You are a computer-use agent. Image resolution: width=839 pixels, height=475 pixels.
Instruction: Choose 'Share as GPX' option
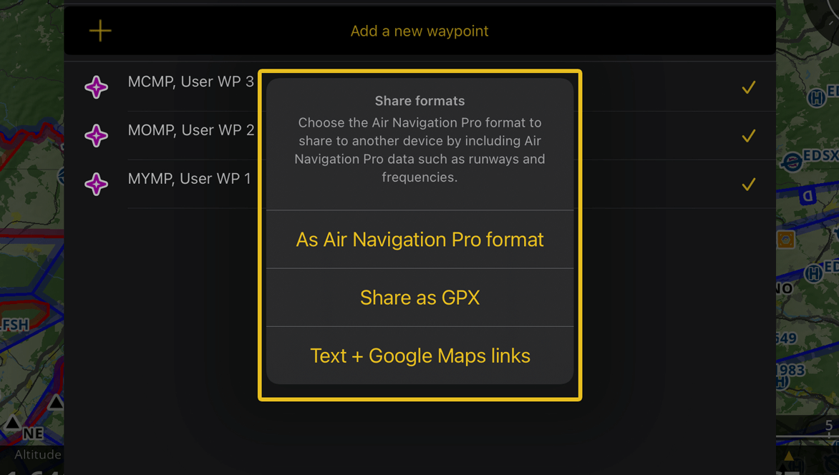420,298
